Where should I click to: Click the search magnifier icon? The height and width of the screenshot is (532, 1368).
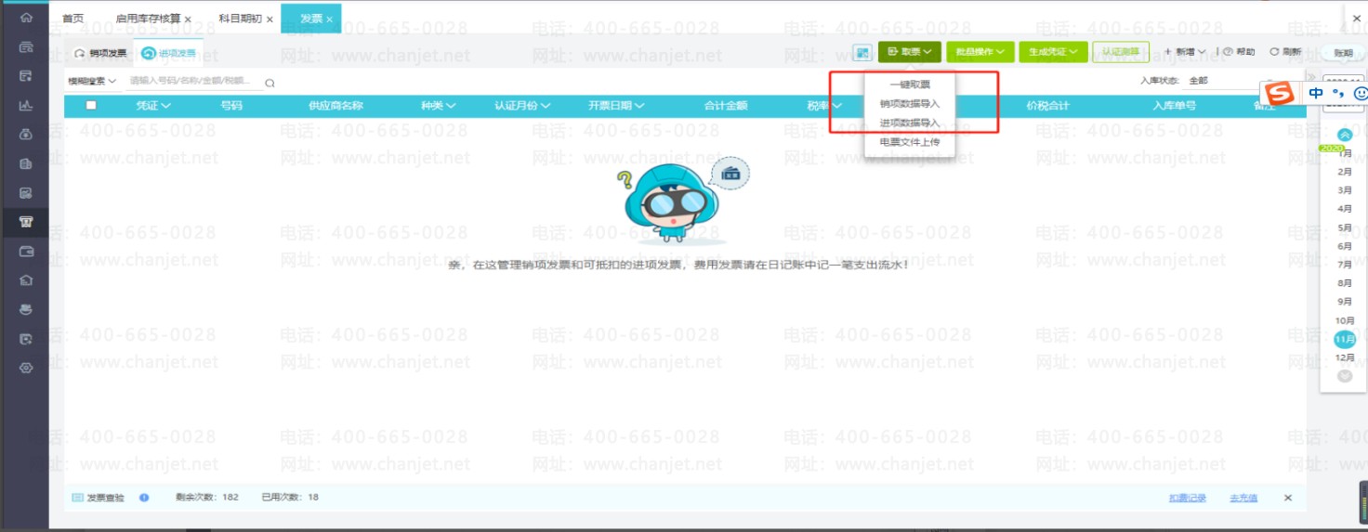(x=270, y=83)
